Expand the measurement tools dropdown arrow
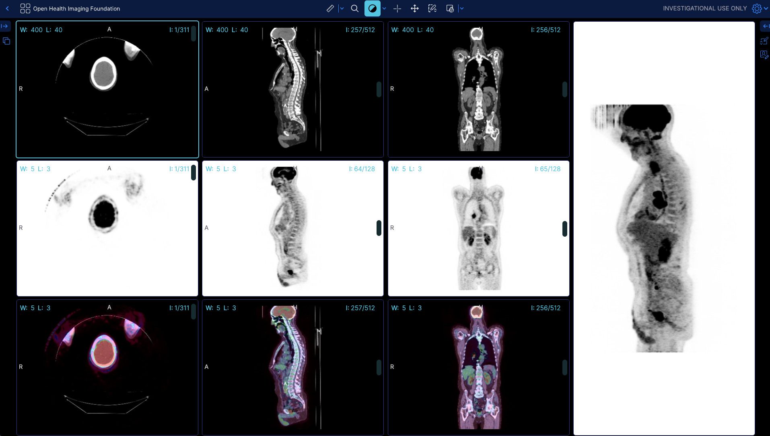 point(342,8)
